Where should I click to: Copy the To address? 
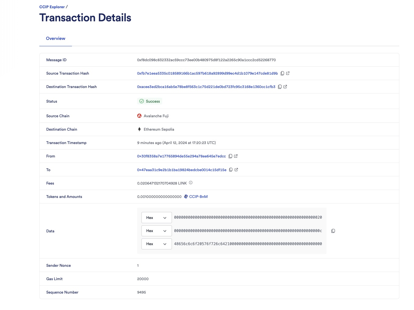pos(231,170)
